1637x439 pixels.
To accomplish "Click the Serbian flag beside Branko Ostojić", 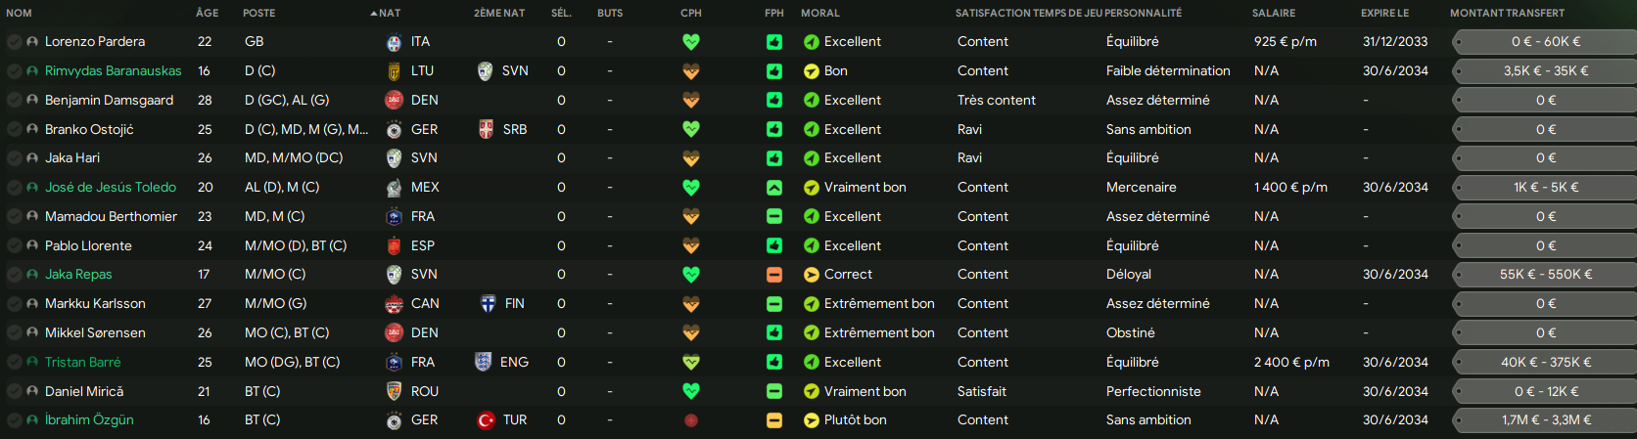I will (486, 129).
